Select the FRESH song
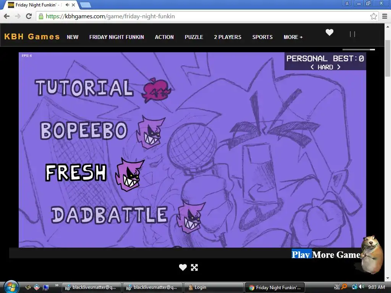Viewport: 391px width, 293px height. click(x=76, y=172)
